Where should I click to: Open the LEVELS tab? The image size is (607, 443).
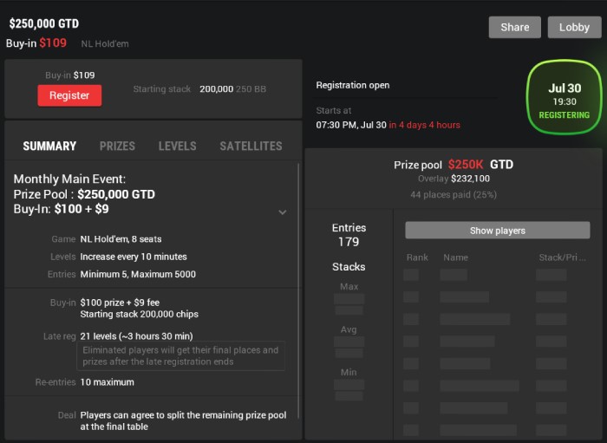(x=177, y=146)
